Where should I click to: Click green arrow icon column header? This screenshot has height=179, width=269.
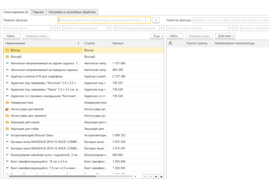click(170, 43)
